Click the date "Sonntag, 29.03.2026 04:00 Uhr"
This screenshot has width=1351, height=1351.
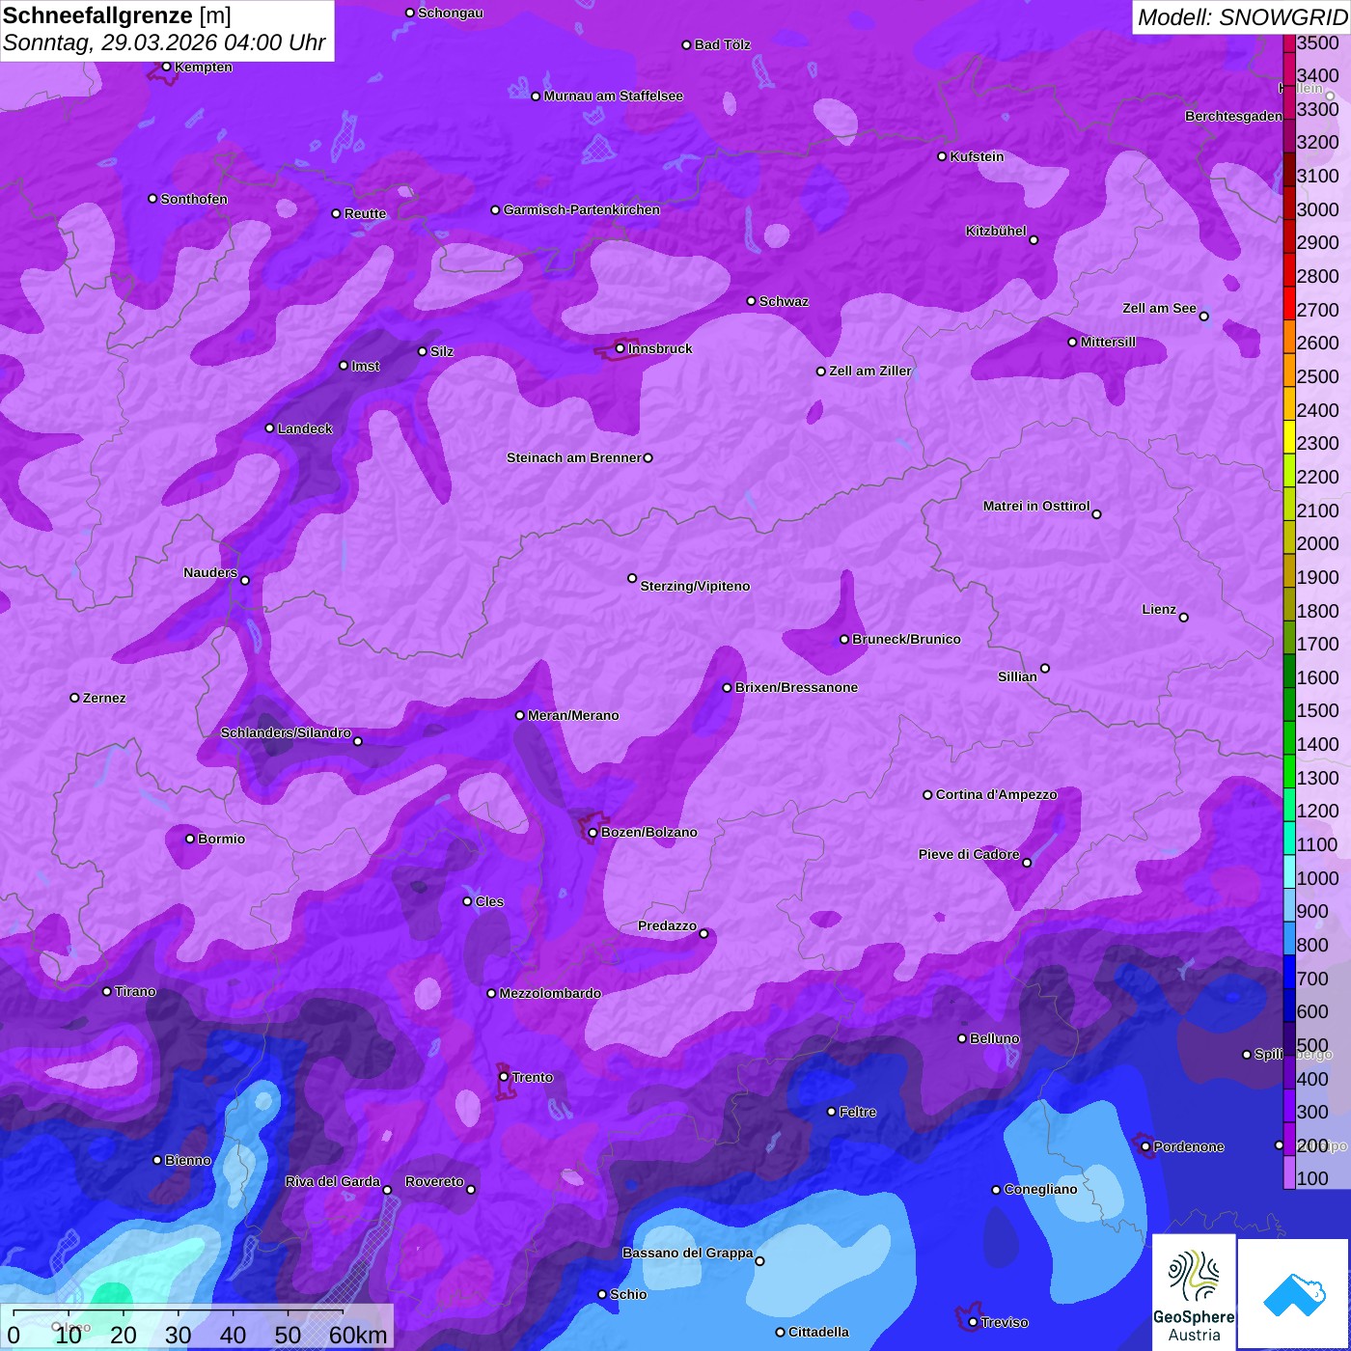pos(164,43)
